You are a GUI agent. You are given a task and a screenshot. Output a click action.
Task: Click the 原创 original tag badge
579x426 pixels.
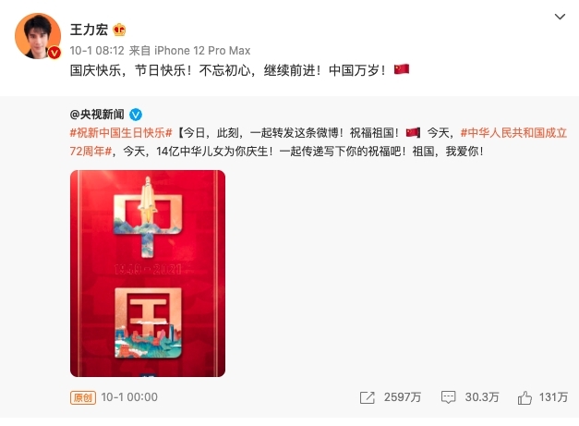coord(83,397)
